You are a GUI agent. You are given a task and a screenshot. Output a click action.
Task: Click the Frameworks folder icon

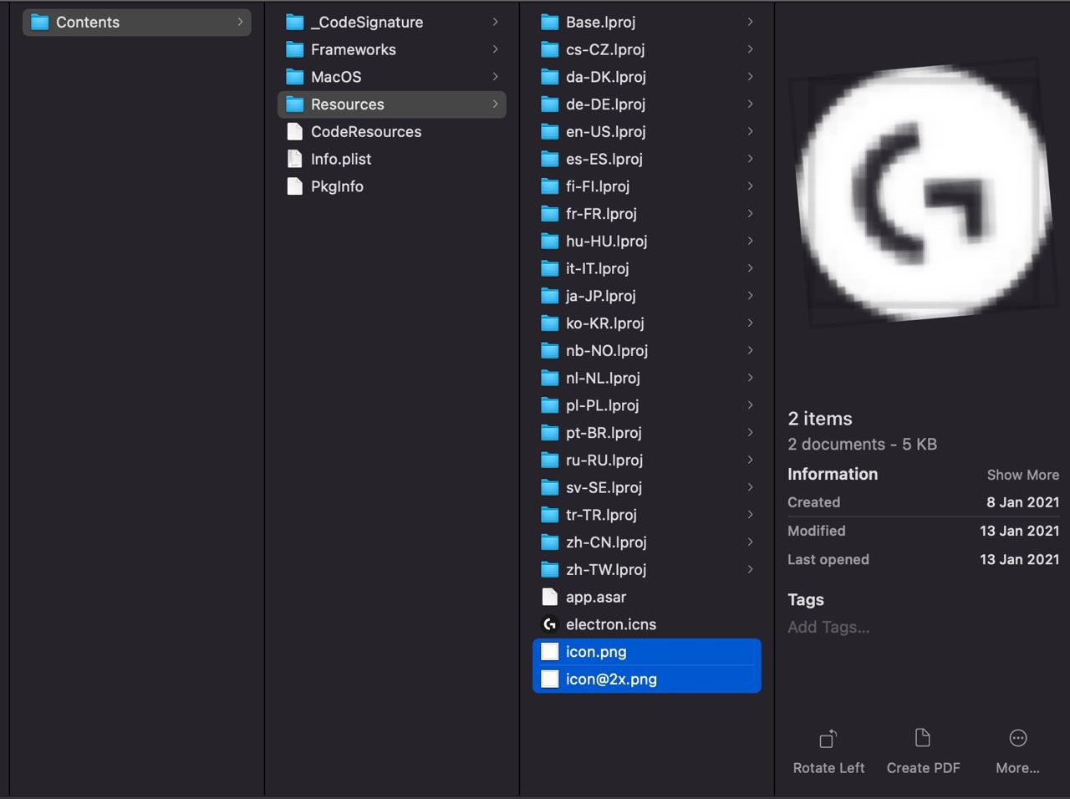coord(294,50)
